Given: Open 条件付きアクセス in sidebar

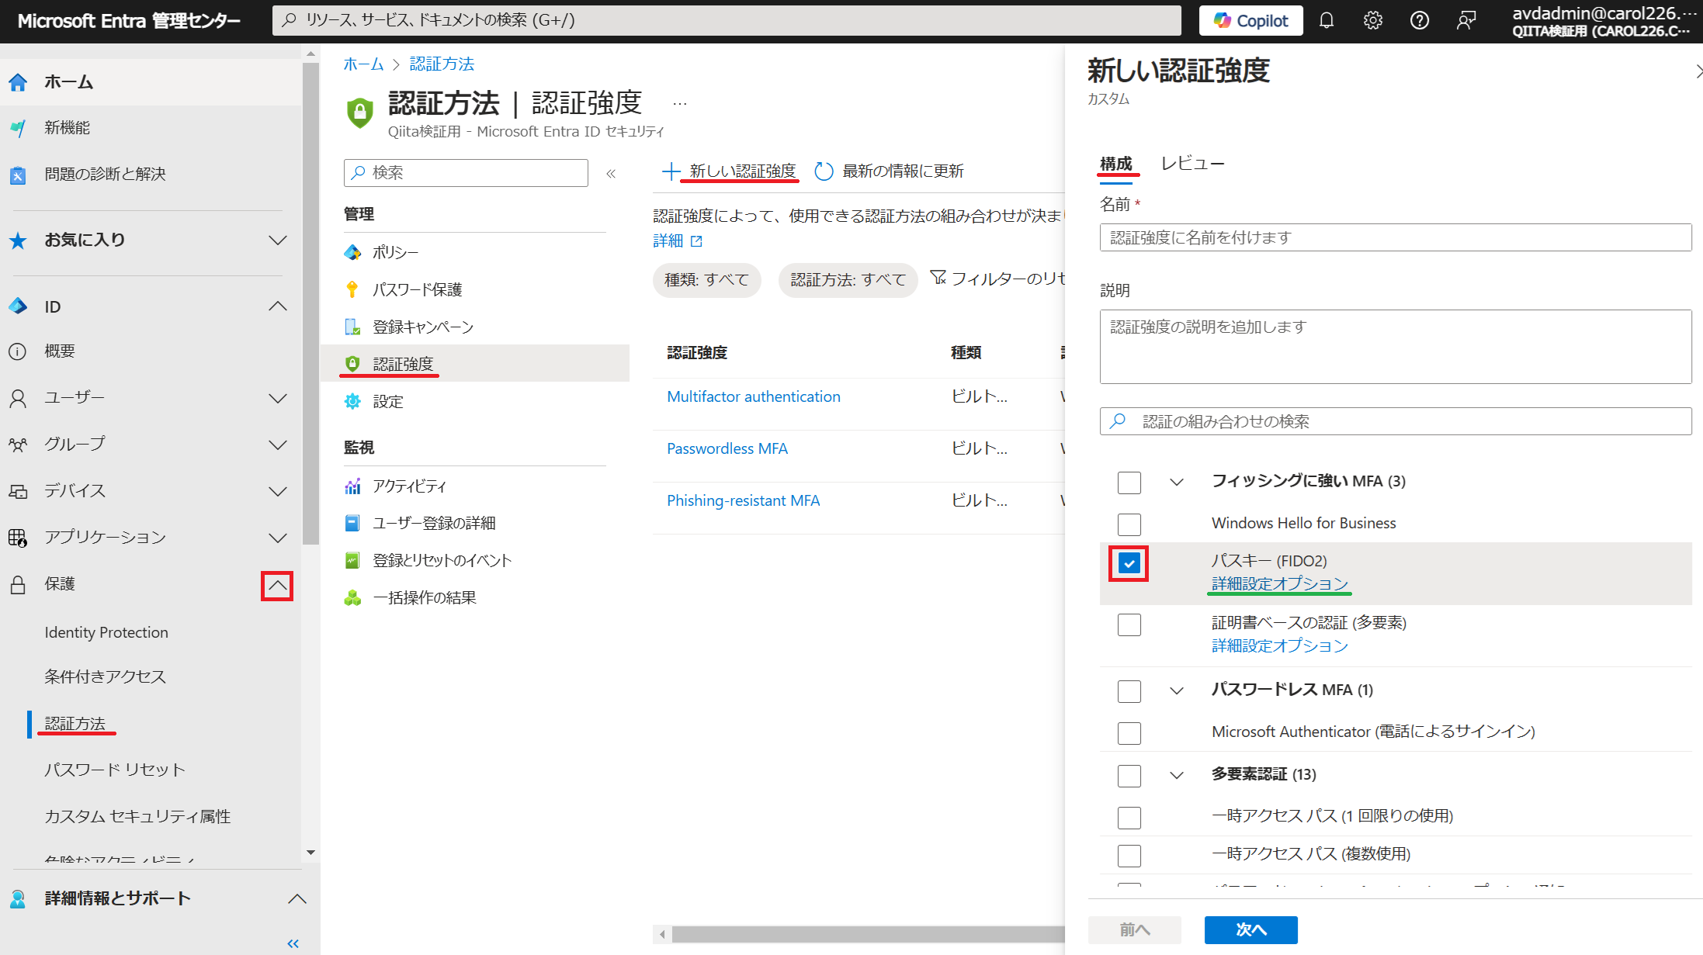Looking at the screenshot, I should (106, 676).
